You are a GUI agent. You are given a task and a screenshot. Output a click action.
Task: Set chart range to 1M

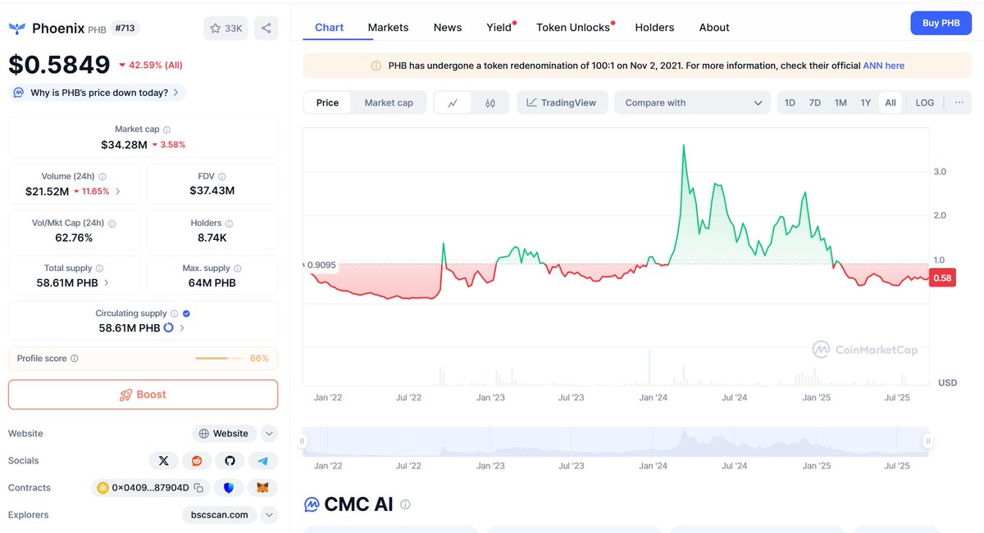coord(840,103)
